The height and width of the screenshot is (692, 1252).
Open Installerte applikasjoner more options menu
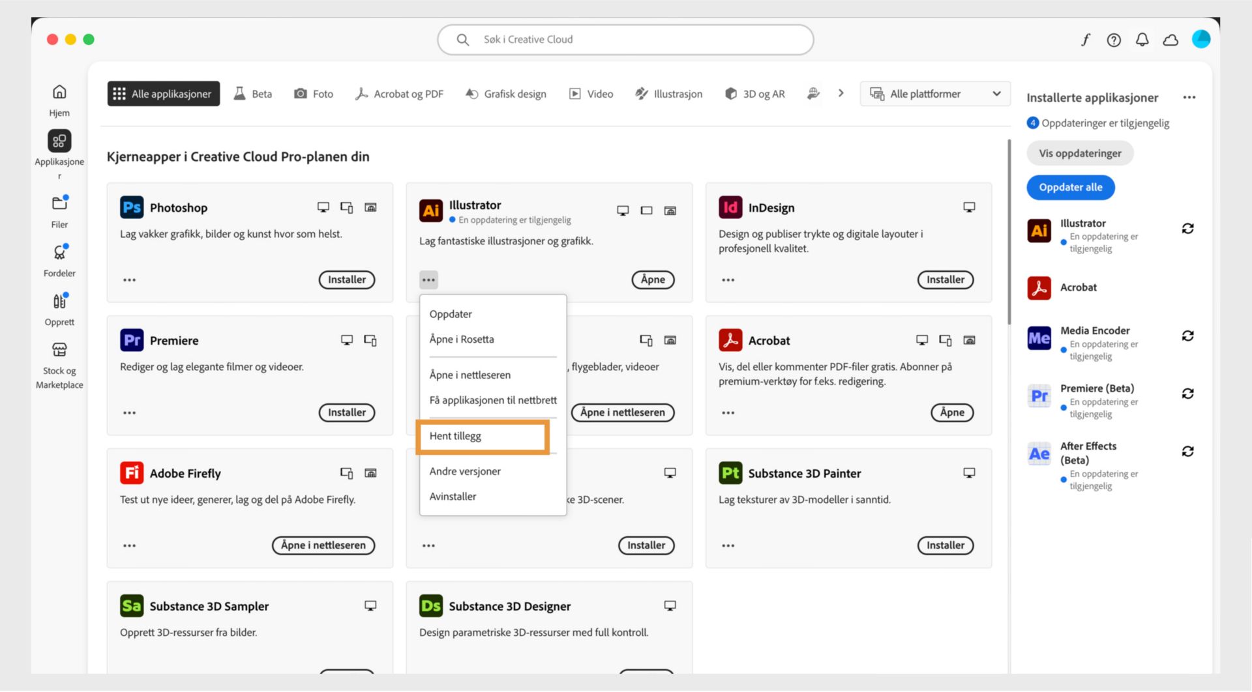pos(1189,98)
